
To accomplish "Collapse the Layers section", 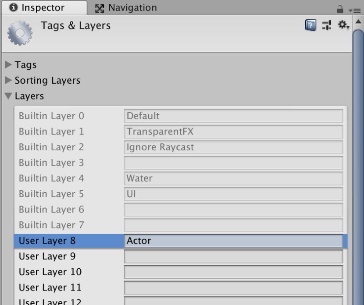I will click(9, 96).
